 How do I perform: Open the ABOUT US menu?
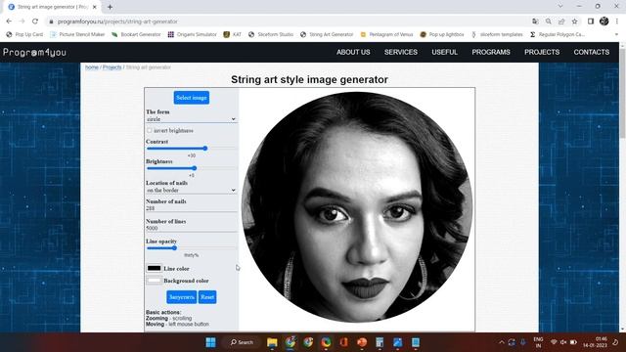[353, 52]
